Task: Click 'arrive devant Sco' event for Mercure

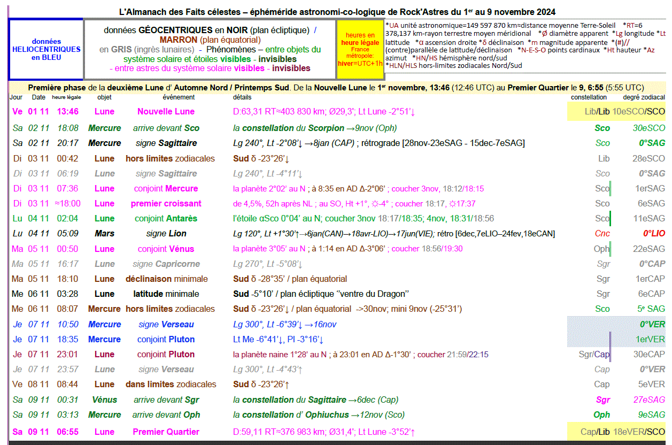Action: coord(166,128)
